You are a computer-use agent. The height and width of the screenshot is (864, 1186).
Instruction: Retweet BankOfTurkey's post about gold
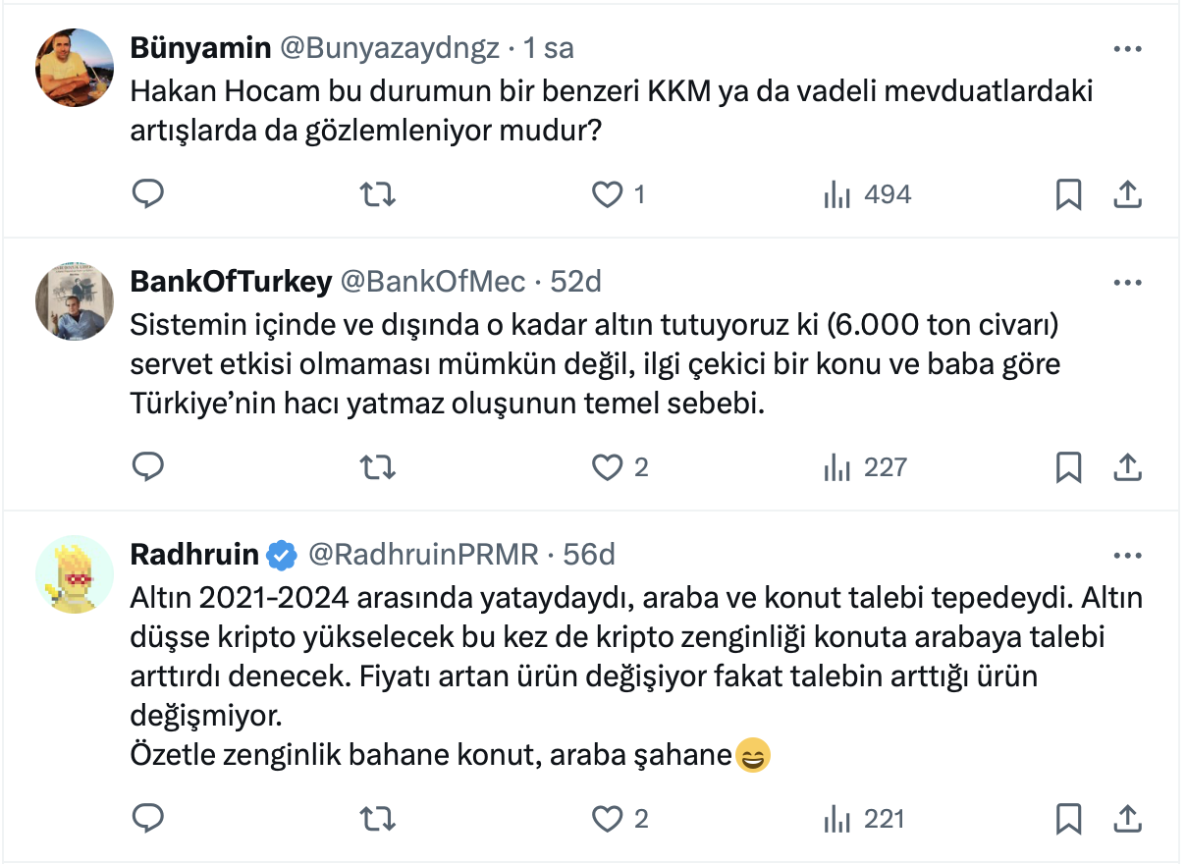point(377,467)
